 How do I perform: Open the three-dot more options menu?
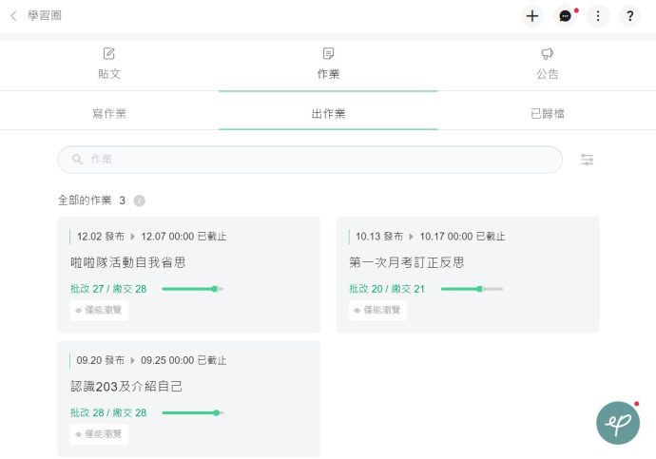(x=597, y=16)
